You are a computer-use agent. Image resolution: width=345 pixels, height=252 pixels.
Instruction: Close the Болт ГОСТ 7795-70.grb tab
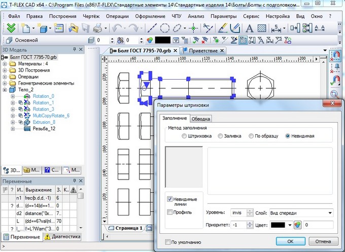tap(175, 51)
